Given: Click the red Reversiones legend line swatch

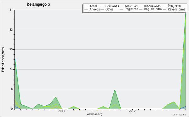Looking at the screenshot, I should click(x=164, y=9).
